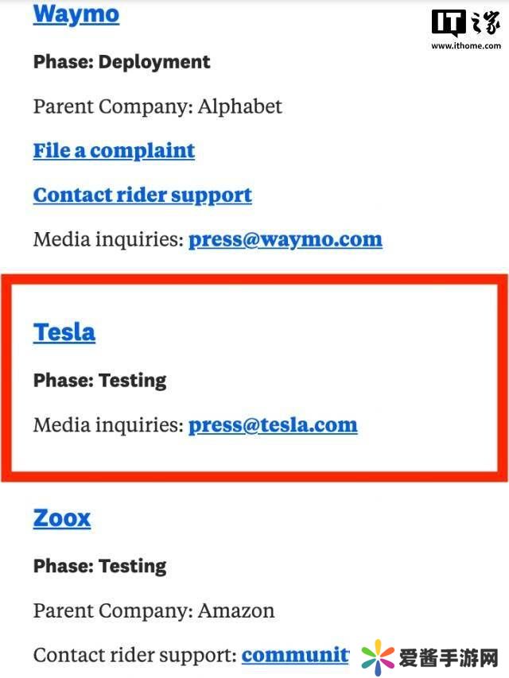Click Zoox's community rider support link
This screenshot has width=509, height=678.
click(295, 656)
